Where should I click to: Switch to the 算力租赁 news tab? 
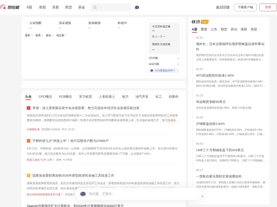(x=85, y=97)
